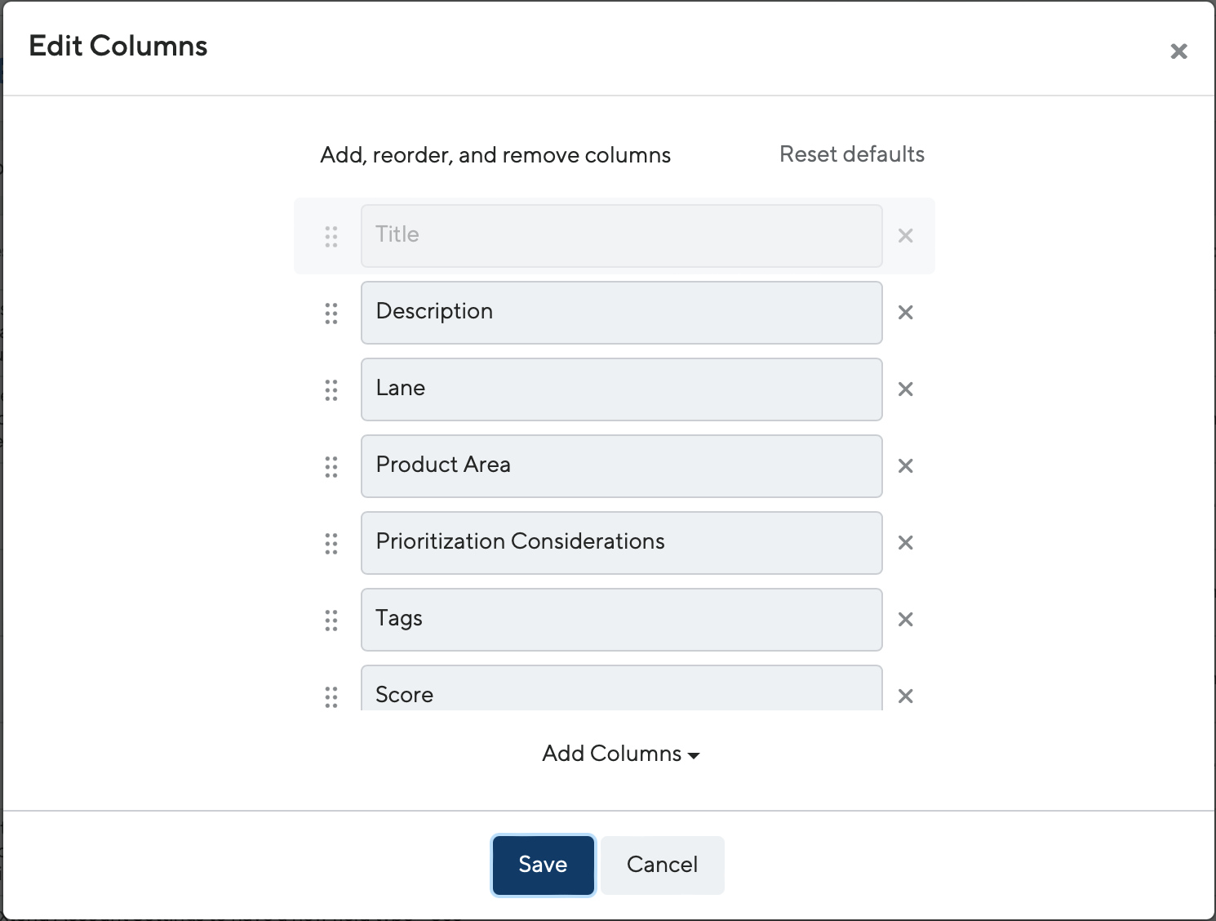
Task: Click the drag handle for Prioritization Considerations
Action: pyautogui.click(x=331, y=543)
